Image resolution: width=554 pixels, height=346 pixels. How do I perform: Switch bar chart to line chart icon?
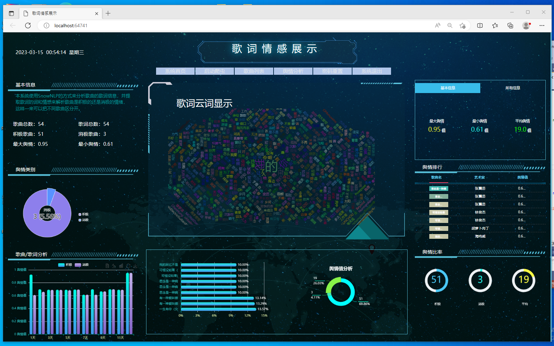point(114,266)
